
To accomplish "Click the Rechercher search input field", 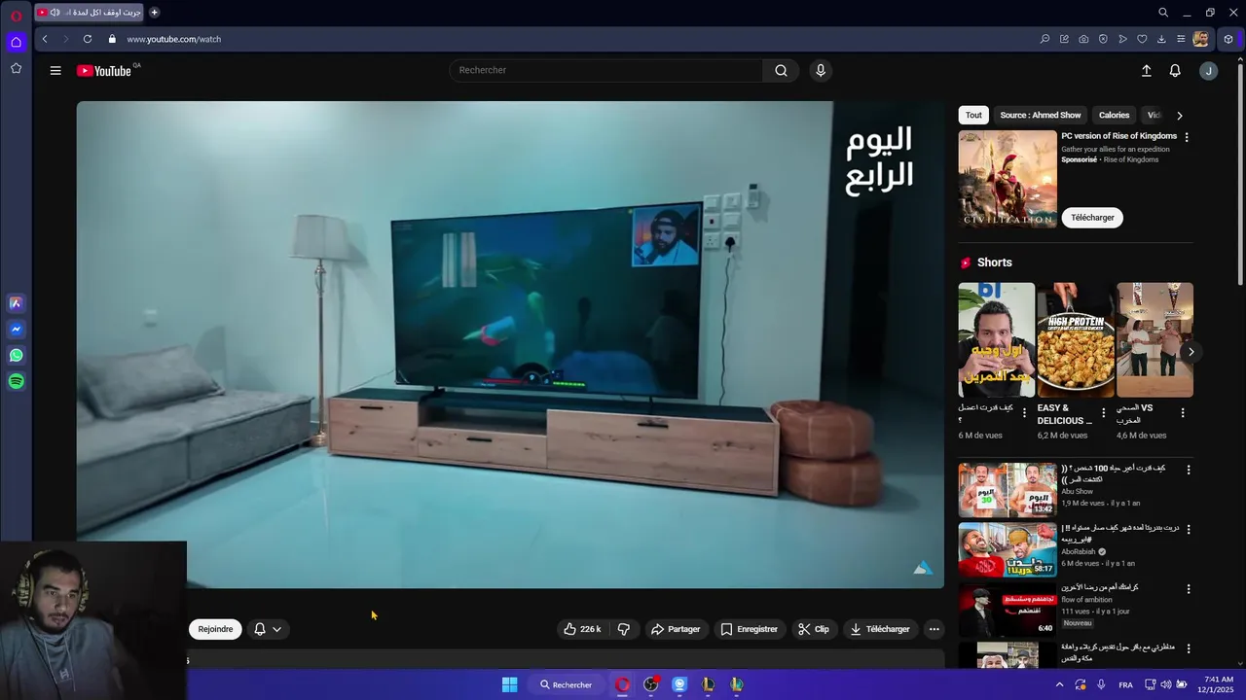I will pyautogui.click(x=606, y=70).
